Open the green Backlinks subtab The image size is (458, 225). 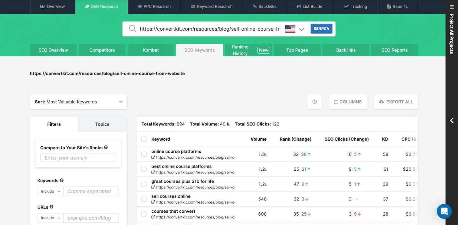(346, 50)
